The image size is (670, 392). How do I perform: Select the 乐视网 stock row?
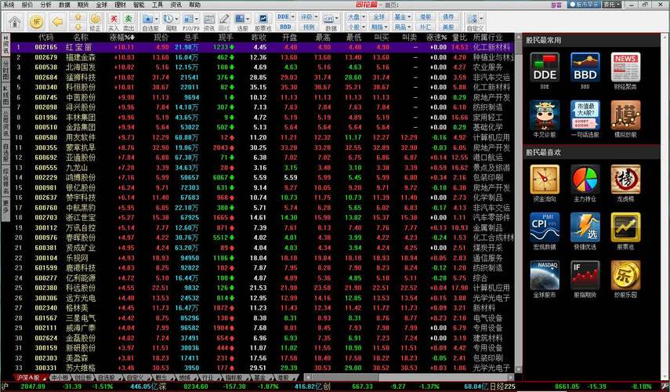(x=262, y=258)
